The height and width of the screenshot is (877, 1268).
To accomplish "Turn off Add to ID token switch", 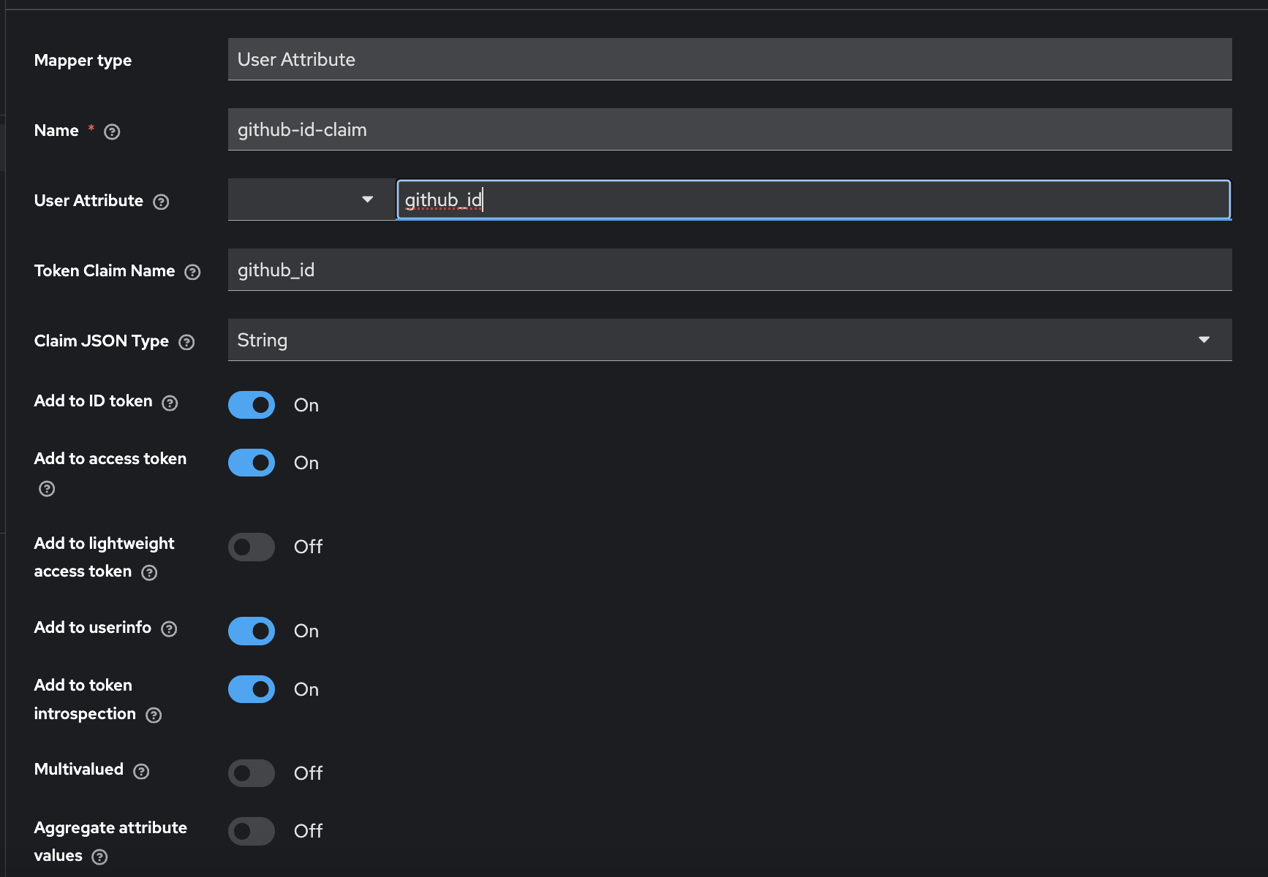I will click(x=252, y=405).
